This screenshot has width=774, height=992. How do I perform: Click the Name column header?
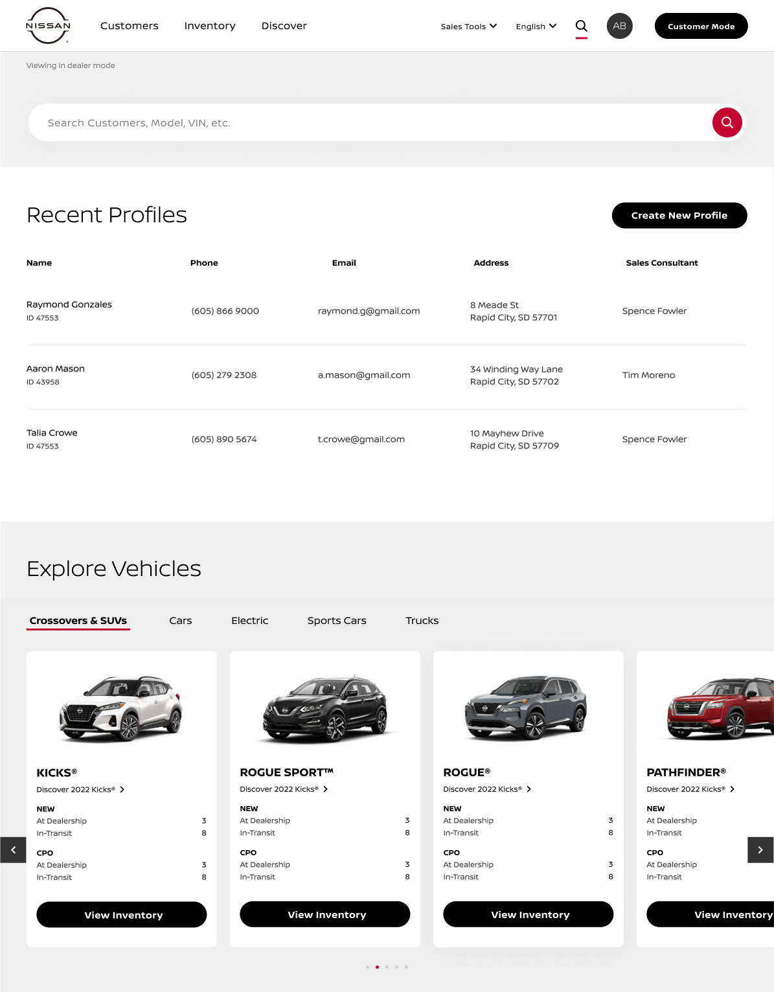39,262
